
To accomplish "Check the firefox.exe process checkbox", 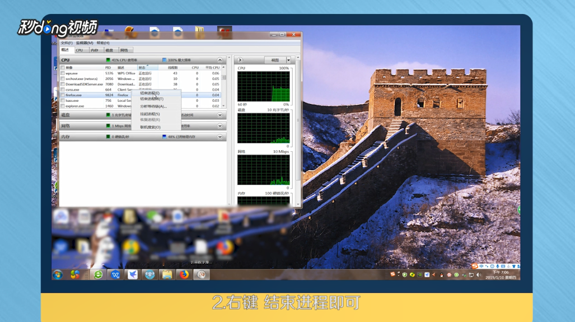I will (63, 95).
